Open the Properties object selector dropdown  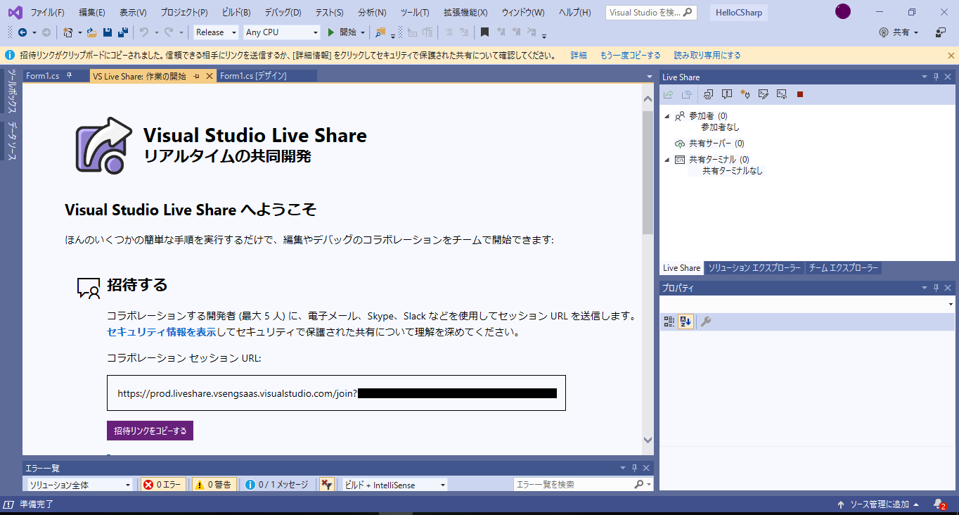(951, 304)
